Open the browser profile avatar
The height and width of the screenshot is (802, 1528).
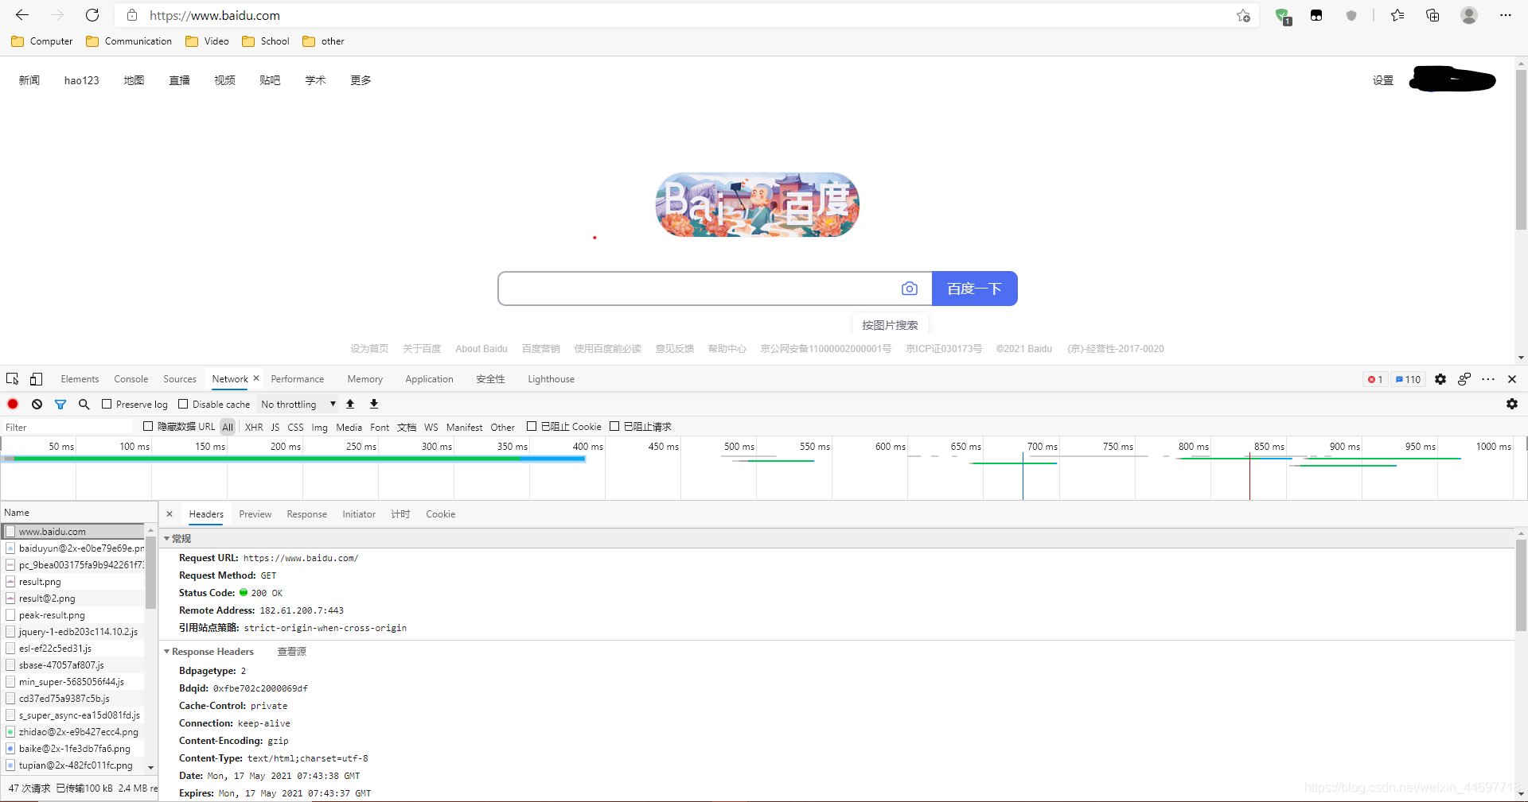1469,15
